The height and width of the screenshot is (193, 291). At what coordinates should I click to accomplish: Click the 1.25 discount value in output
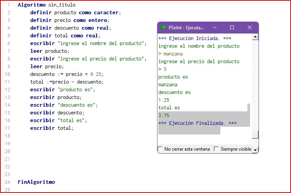[164, 100]
